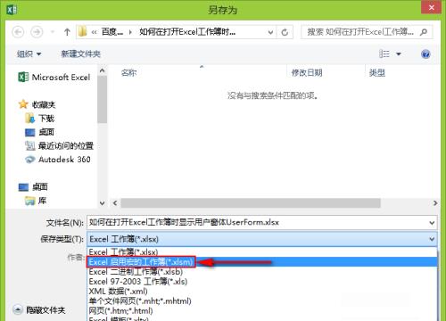Choose Excel 启用宏的工作簿(*.xlsm) option
The image size is (446, 321).
(262, 262)
